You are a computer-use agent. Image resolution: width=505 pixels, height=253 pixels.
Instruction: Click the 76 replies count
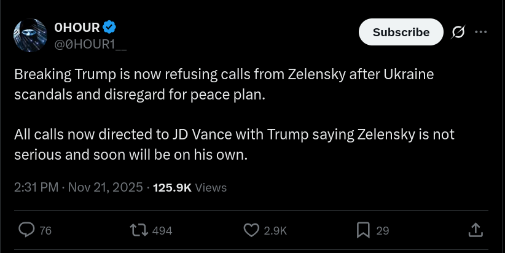45,231
